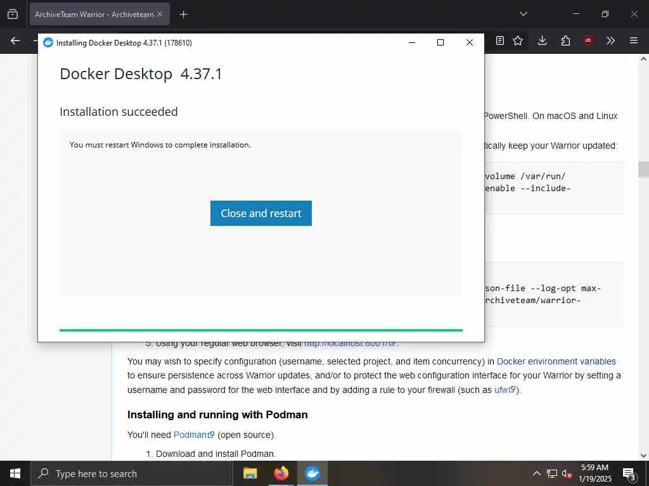Close the ArchiveTeam Warrior tab

(x=160, y=14)
